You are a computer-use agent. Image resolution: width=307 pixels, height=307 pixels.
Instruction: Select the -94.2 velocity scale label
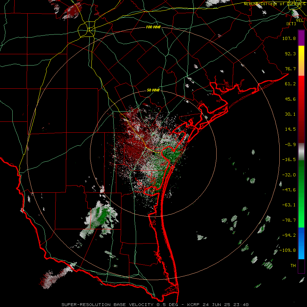point(289,235)
